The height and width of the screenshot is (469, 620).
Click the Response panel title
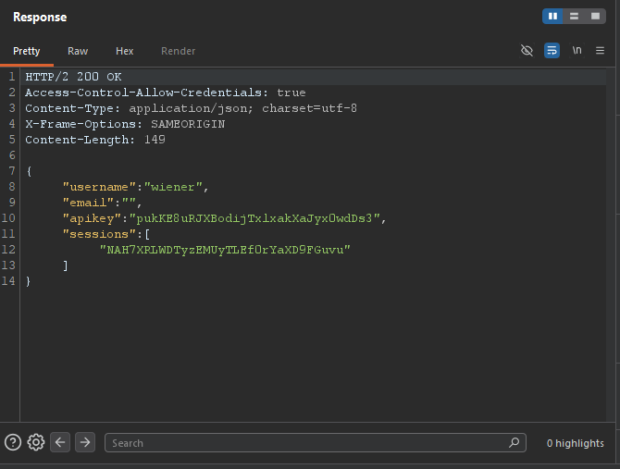point(40,17)
